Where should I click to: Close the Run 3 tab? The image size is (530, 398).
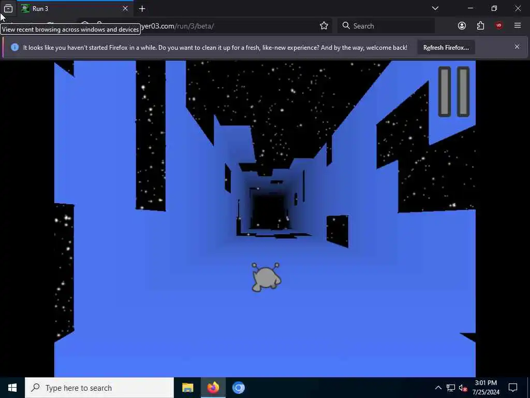point(125,8)
